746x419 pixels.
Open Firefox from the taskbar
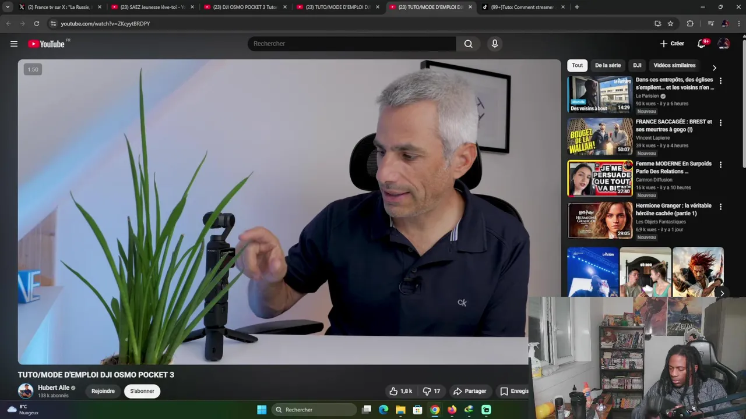coord(452,410)
